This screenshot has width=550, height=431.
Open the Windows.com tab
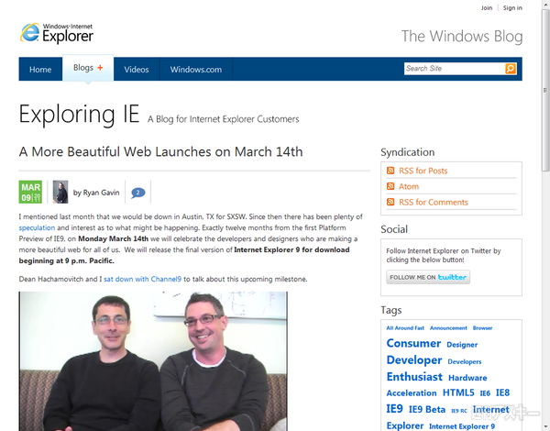[x=196, y=70]
